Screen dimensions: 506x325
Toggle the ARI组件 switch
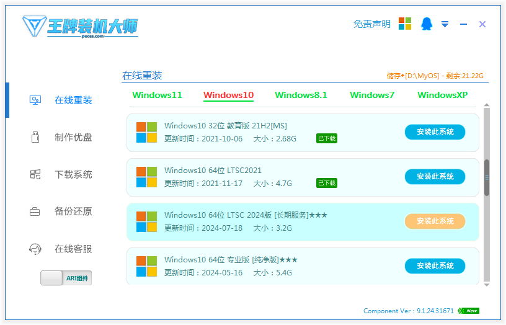click(66, 278)
